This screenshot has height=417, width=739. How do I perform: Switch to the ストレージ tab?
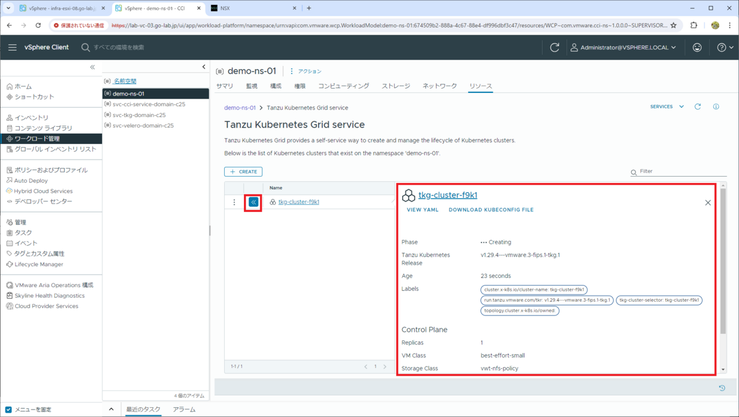pyautogui.click(x=395, y=86)
